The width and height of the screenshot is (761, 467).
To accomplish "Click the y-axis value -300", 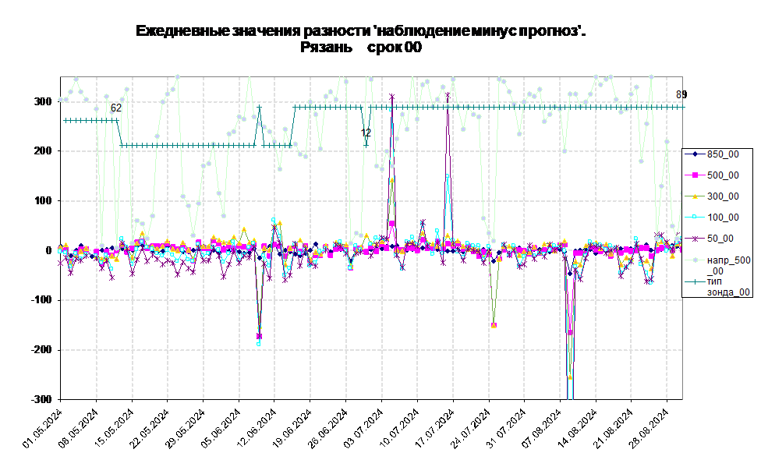I will 41,399.
